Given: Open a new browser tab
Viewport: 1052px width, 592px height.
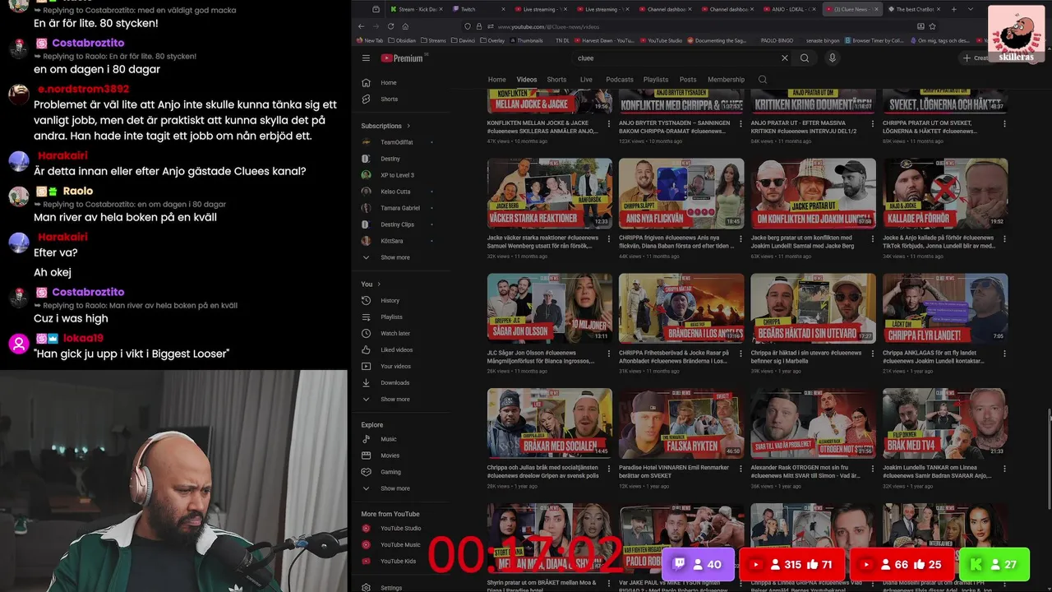Looking at the screenshot, I should coord(954,9).
